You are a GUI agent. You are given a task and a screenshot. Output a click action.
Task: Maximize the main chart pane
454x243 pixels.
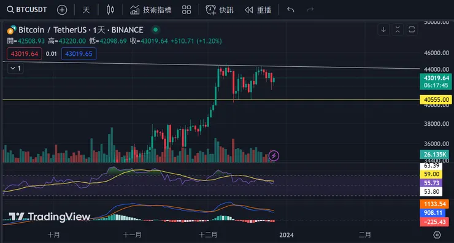click(412, 29)
